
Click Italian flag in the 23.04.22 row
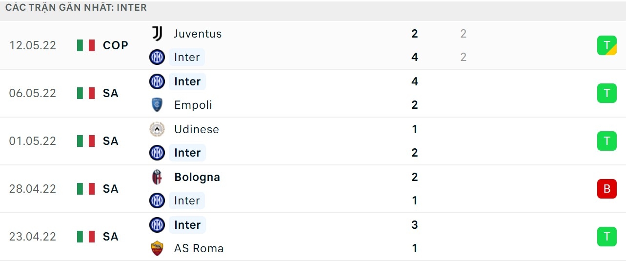[x=86, y=237]
